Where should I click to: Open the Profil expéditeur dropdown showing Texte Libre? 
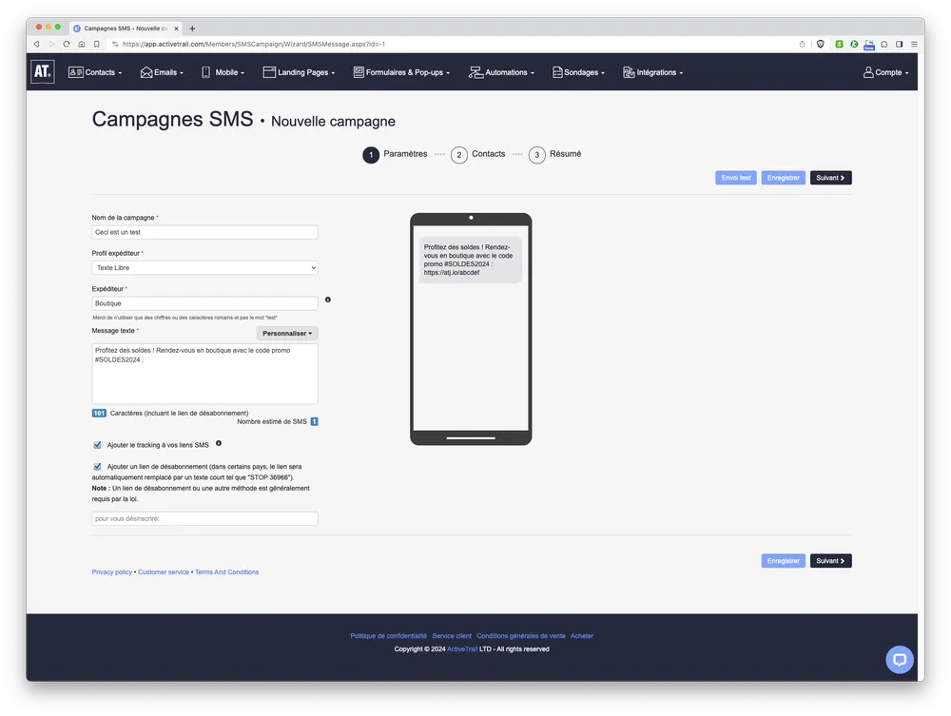pos(204,267)
